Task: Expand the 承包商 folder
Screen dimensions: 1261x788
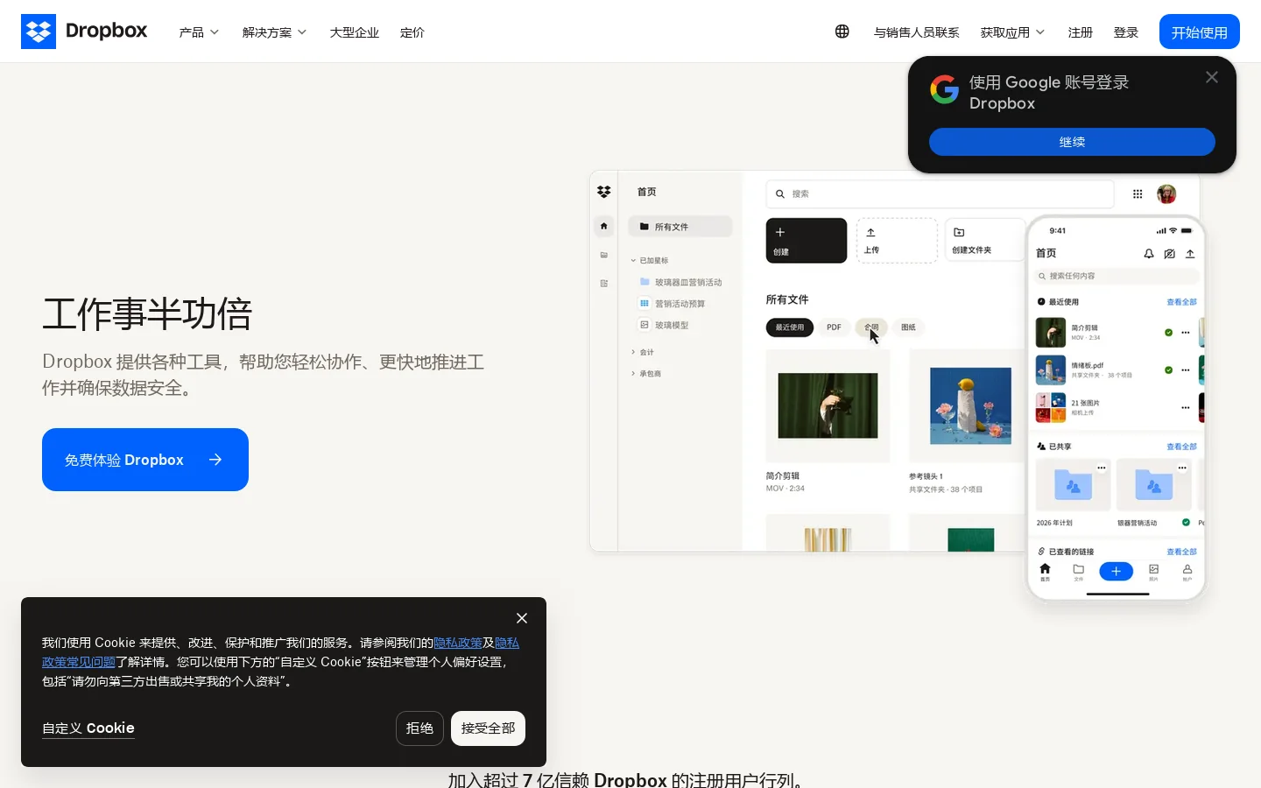Action: (x=633, y=374)
